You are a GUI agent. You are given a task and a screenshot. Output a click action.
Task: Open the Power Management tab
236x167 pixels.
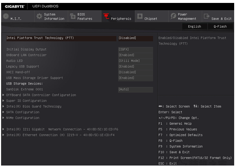187,17
